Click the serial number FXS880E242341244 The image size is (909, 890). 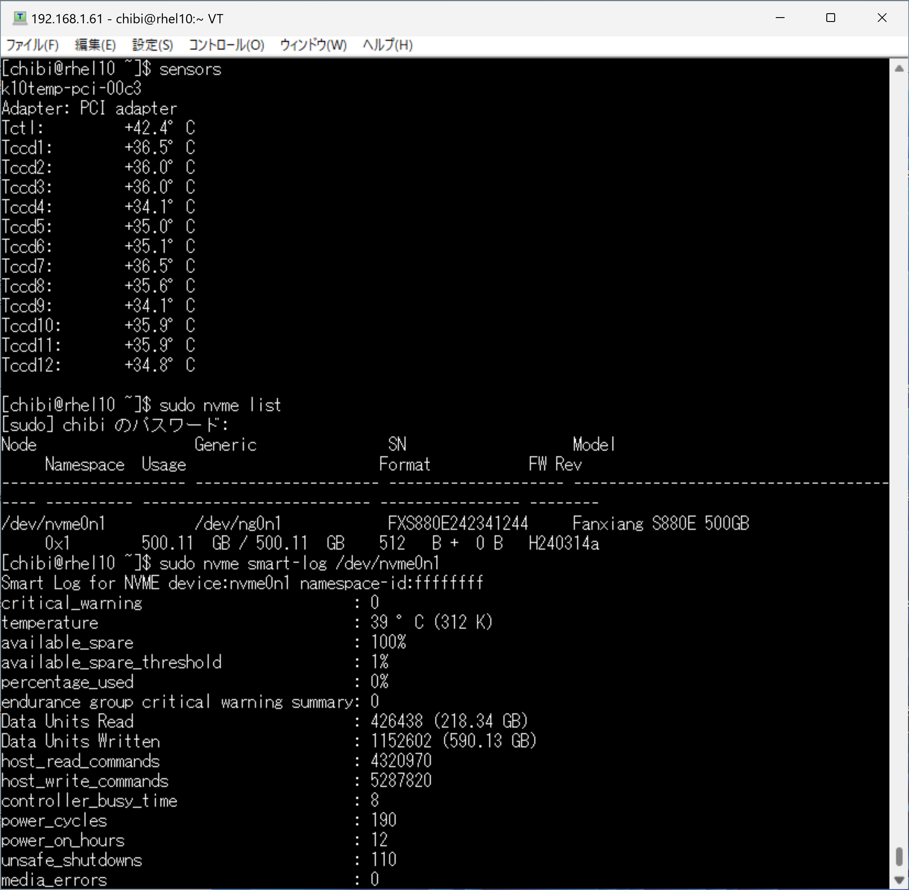457,523
